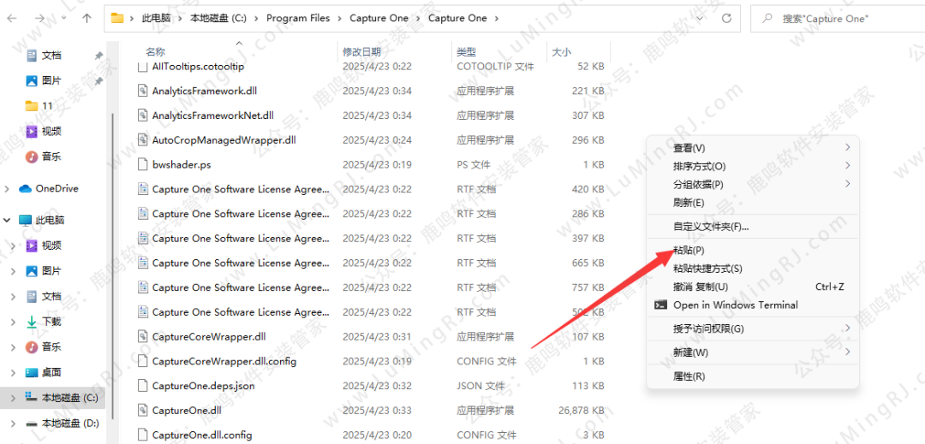The image size is (925, 444).
Task: Click the OneDrive cloud icon in sidebar
Action: point(25,189)
